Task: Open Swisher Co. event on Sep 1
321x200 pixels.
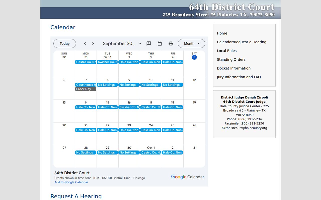Action: pos(107,62)
